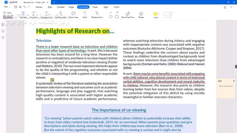
Task: Open the File menu dropdown
Action: (7, 7)
